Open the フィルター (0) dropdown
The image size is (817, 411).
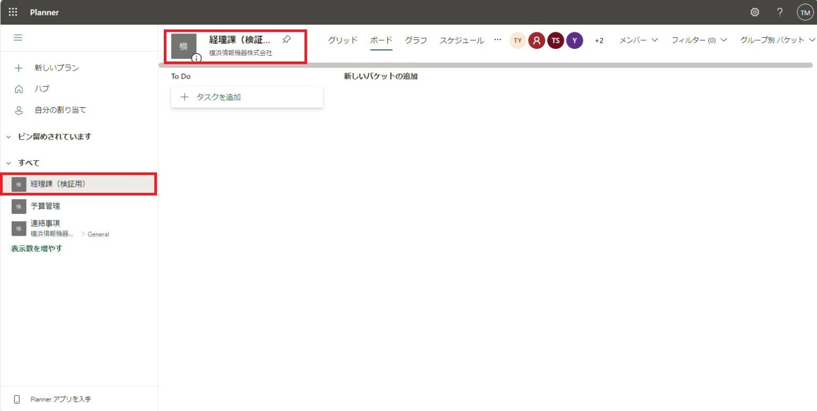pos(698,40)
